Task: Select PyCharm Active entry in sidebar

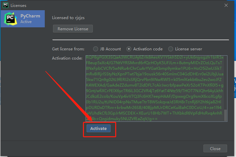Action: coord(23,19)
